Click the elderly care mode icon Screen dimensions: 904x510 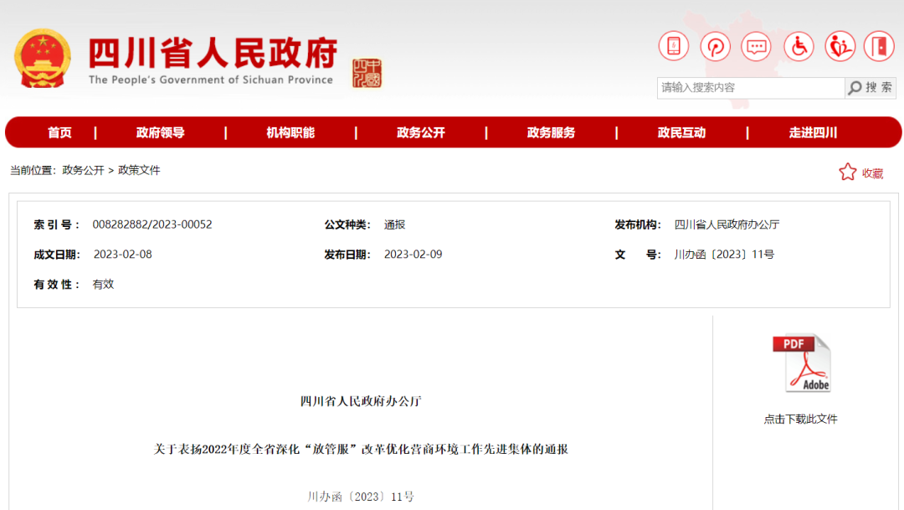coord(840,46)
